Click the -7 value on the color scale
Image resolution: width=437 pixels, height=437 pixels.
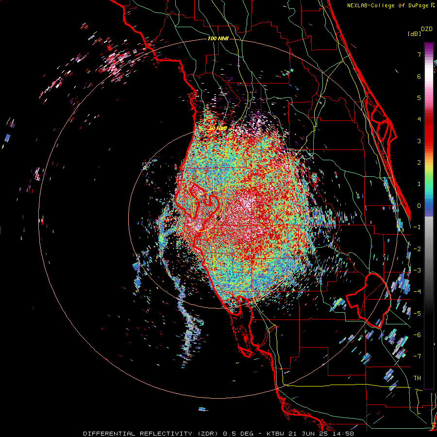pyautogui.click(x=417, y=356)
